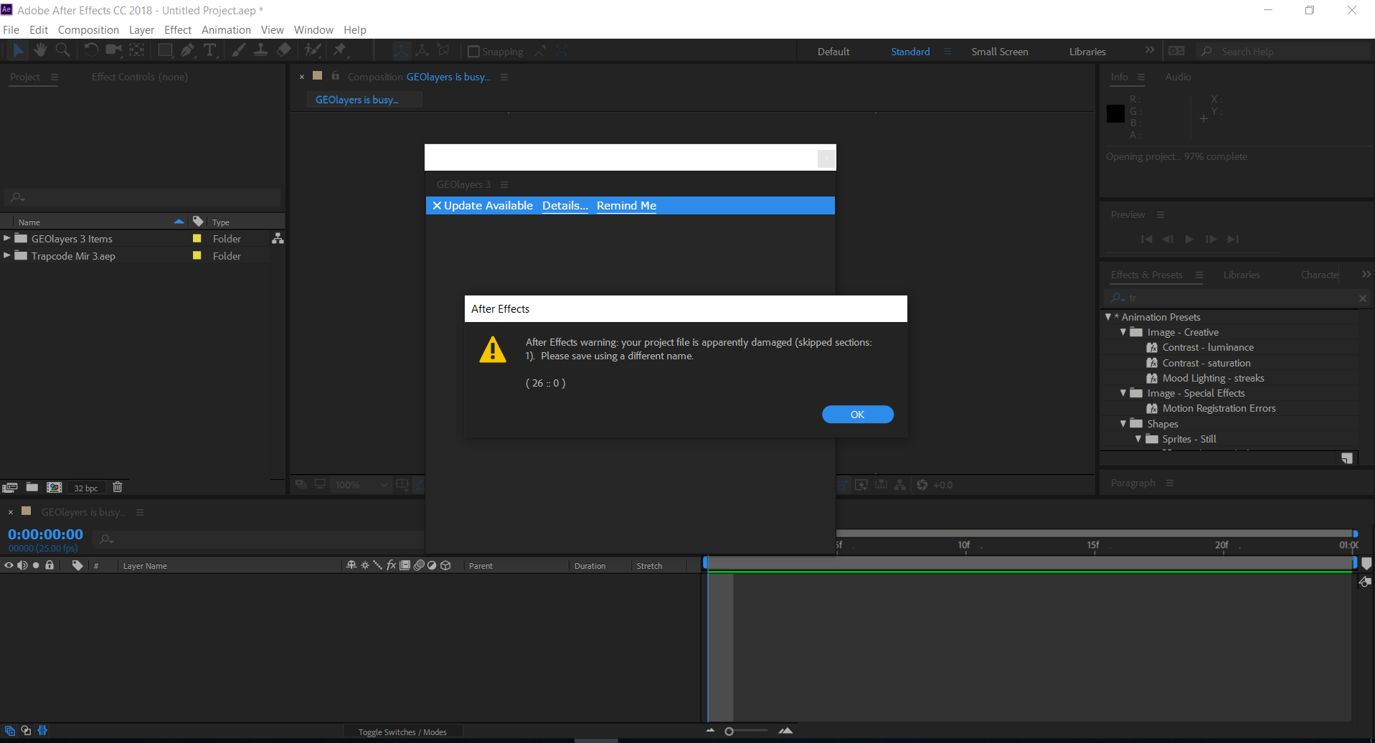1375x743 pixels.
Task: Create a new folder in Project panel
Action: coord(32,487)
